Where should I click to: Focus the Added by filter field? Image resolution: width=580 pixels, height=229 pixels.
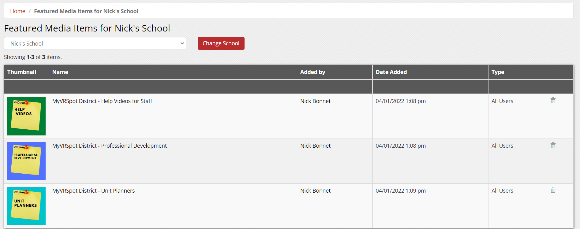[335, 87]
